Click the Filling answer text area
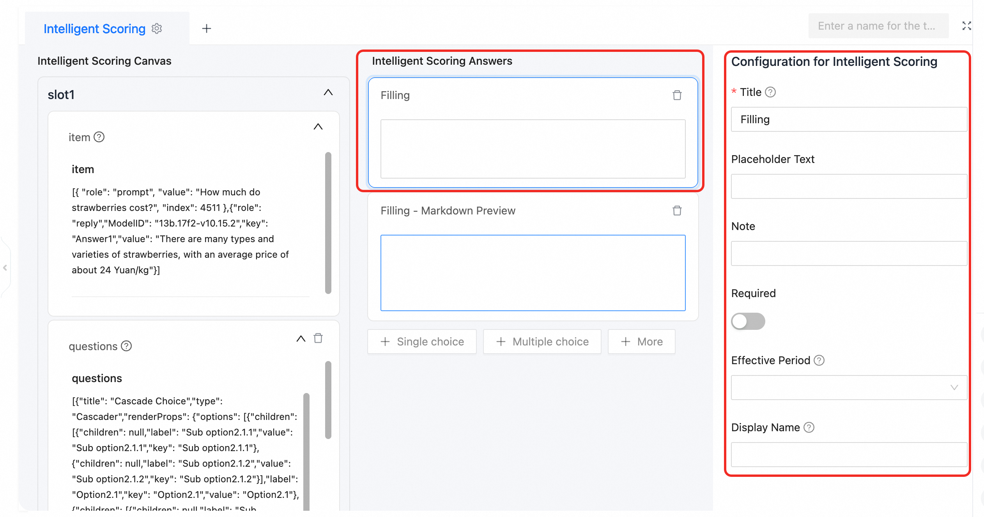 (x=533, y=149)
